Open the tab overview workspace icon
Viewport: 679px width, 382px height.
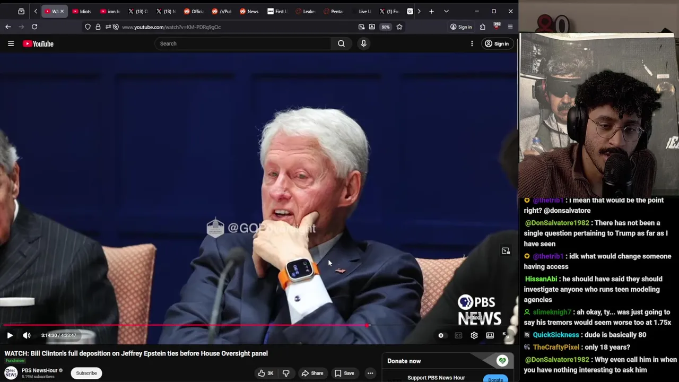click(21, 11)
